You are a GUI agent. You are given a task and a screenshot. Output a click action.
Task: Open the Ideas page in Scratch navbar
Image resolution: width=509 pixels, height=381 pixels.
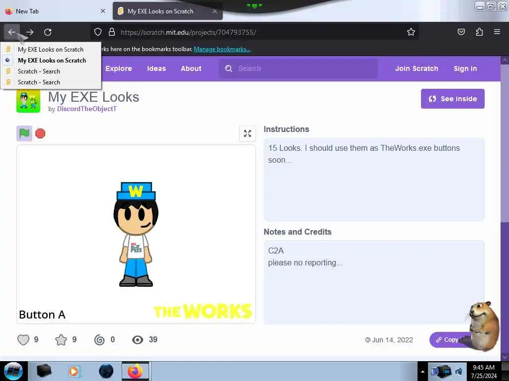click(156, 68)
